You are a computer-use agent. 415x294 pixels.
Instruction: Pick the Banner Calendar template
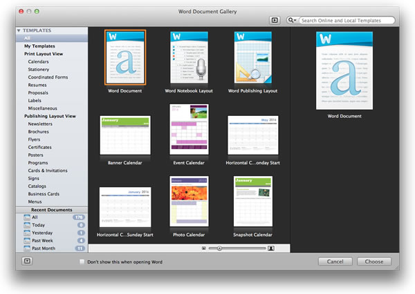click(x=125, y=135)
